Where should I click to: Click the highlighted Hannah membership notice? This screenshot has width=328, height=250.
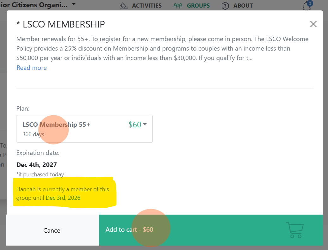point(63,194)
